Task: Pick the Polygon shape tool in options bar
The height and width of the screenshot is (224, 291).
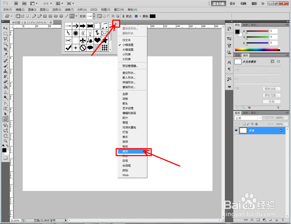Action: [x=61, y=16]
